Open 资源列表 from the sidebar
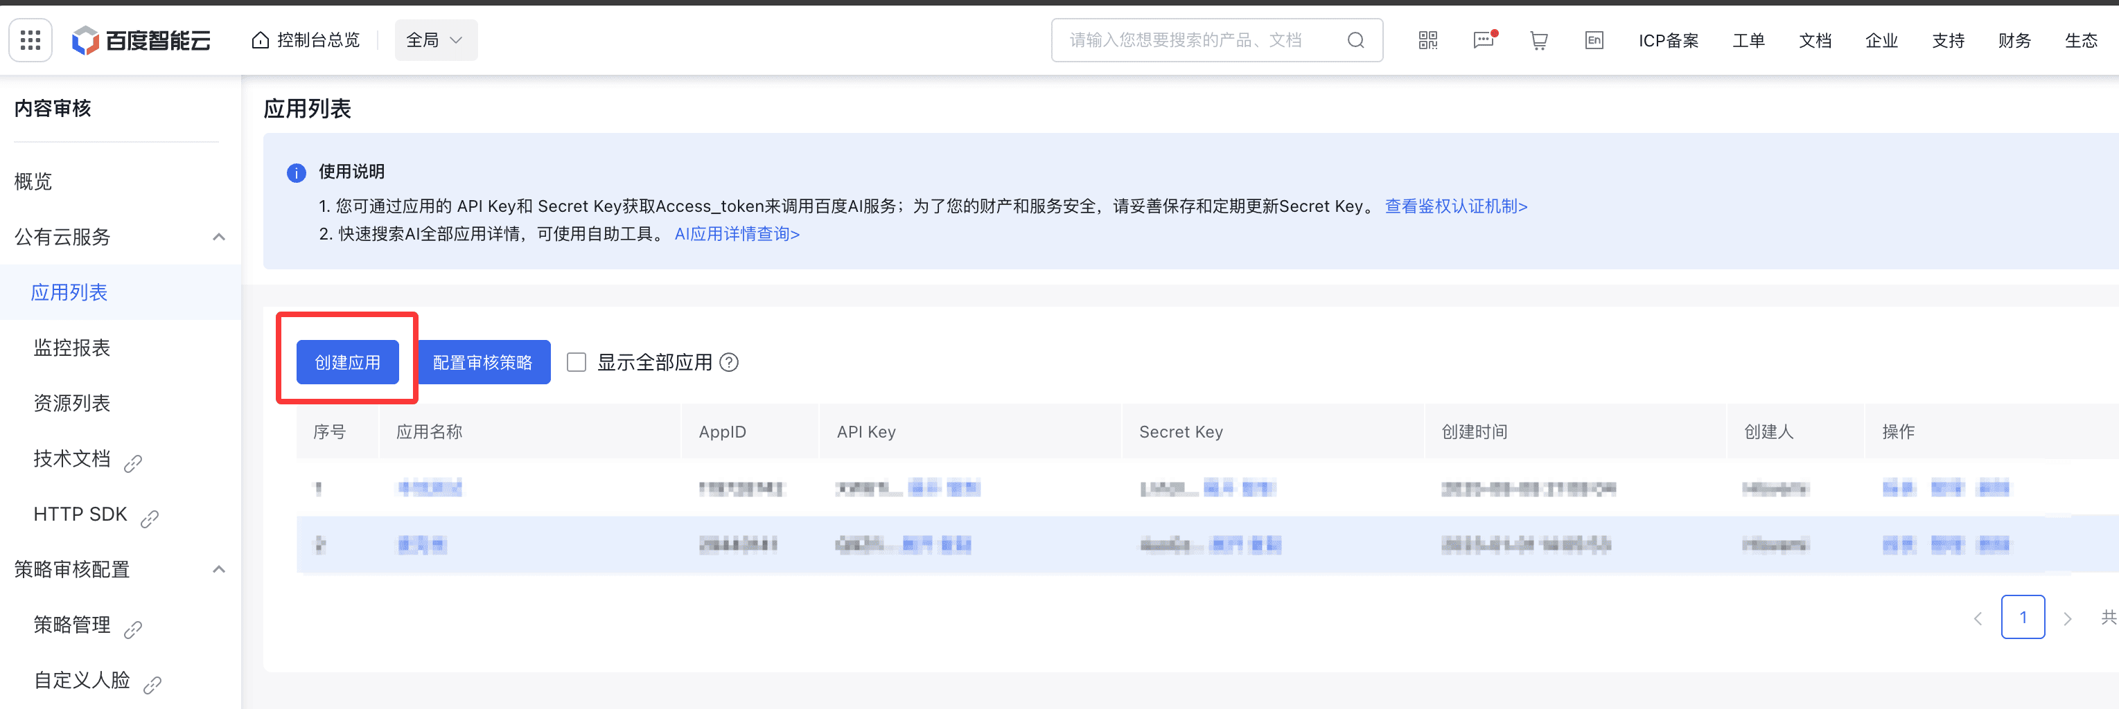 click(x=71, y=404)
